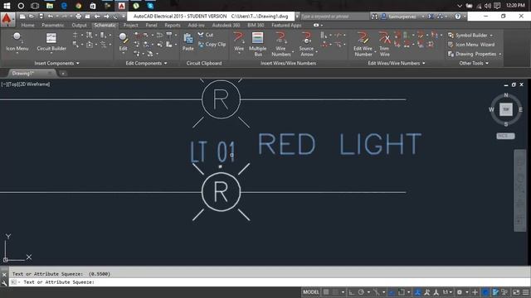The width and height of the screenshot is (531, 298).
Task: Open the Panel ribbon tab
Action: pos(151,26)
